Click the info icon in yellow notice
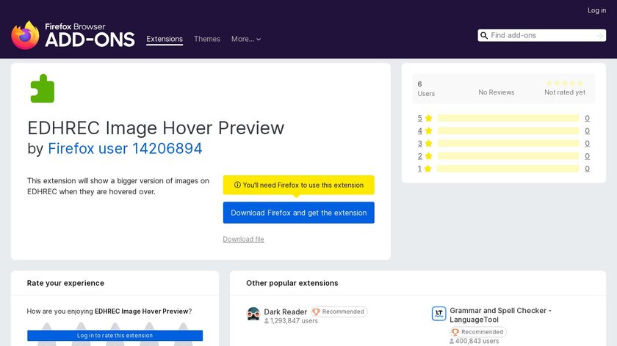 pos(237,185)
